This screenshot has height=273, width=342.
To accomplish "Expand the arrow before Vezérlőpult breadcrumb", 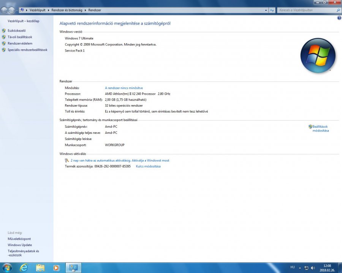I will 27,10.
